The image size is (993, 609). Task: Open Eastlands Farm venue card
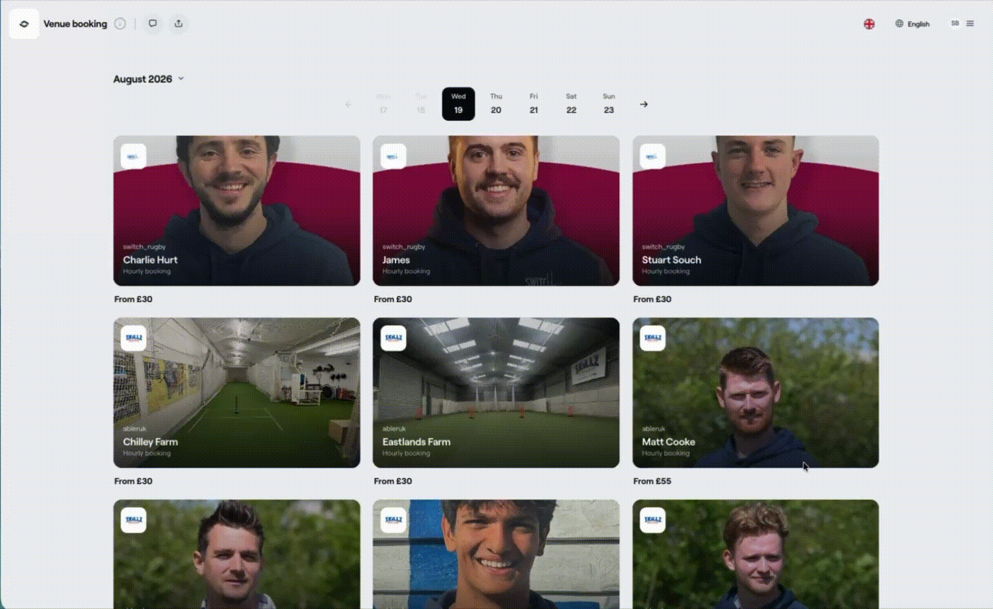(496, 392)
